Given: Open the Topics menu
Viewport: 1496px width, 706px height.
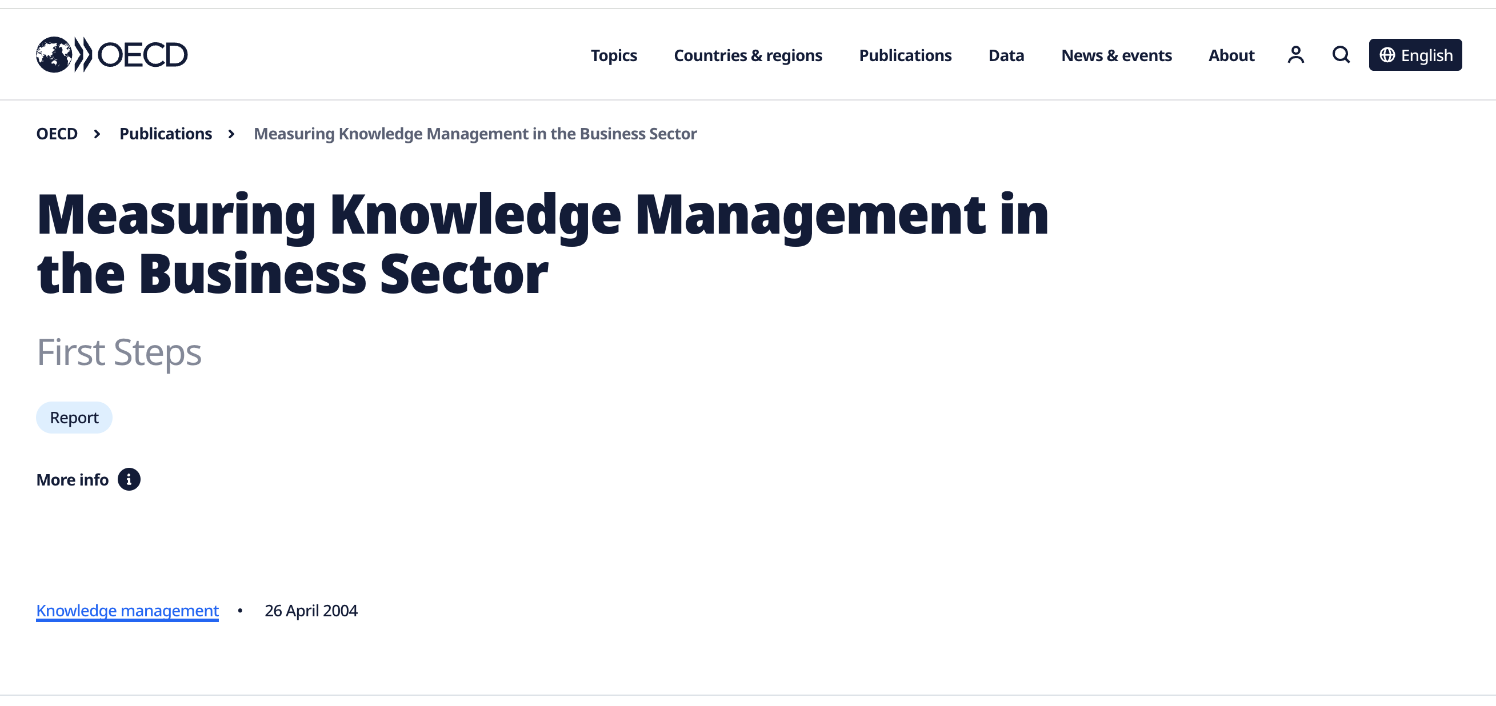Looking at the screenshot, I should click(x=614, y=55).
